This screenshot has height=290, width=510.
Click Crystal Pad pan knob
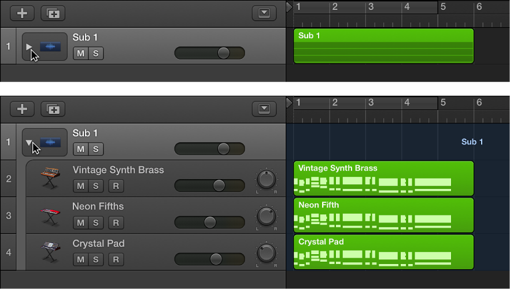coord(267,253)
